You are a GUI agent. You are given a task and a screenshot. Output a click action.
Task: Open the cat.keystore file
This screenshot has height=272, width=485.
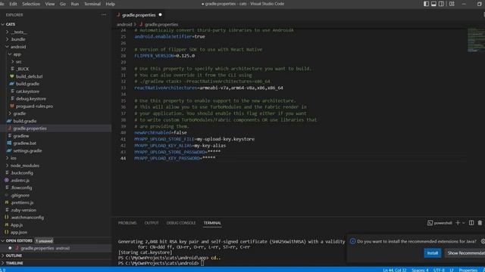pyautogui.click(x=27, y=91)
